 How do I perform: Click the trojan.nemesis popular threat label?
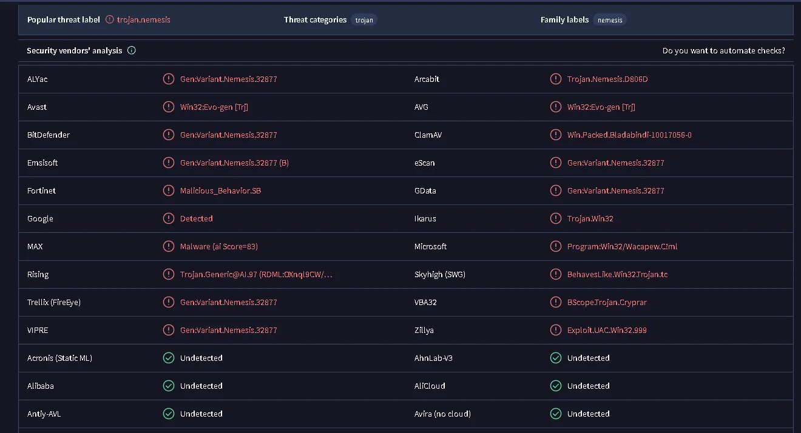[144, 19]
